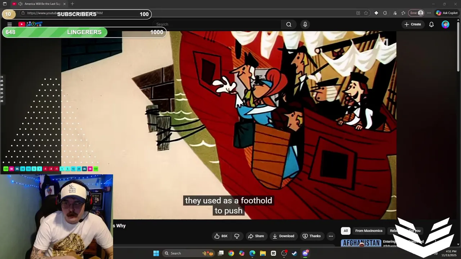Open CapCut from taskbar
The width and height of the screenshot is (461, 259).
click(273, 253)
